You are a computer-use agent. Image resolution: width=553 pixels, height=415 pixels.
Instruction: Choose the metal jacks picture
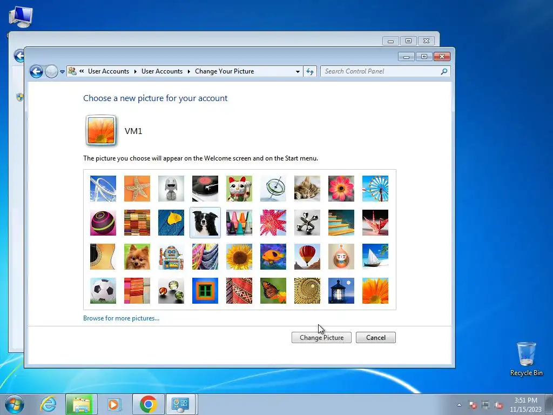click(307, 223)
